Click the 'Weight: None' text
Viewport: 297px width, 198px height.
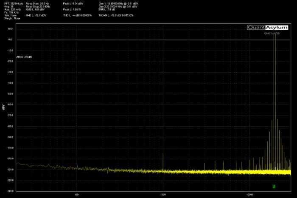click(x=12, y=18)
